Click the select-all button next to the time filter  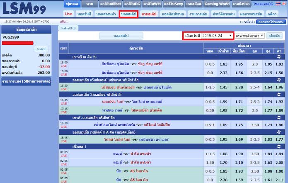point(274,36)
